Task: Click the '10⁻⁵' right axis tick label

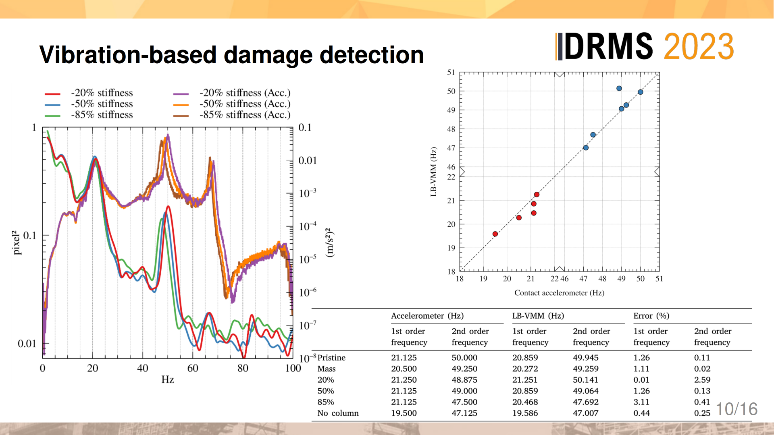Action: tap(308, 259)
